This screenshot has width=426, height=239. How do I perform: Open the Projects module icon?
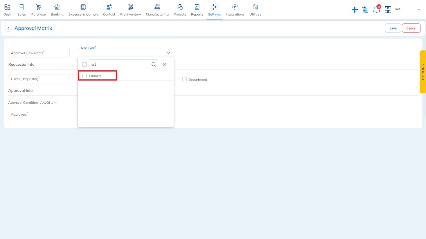180,7
